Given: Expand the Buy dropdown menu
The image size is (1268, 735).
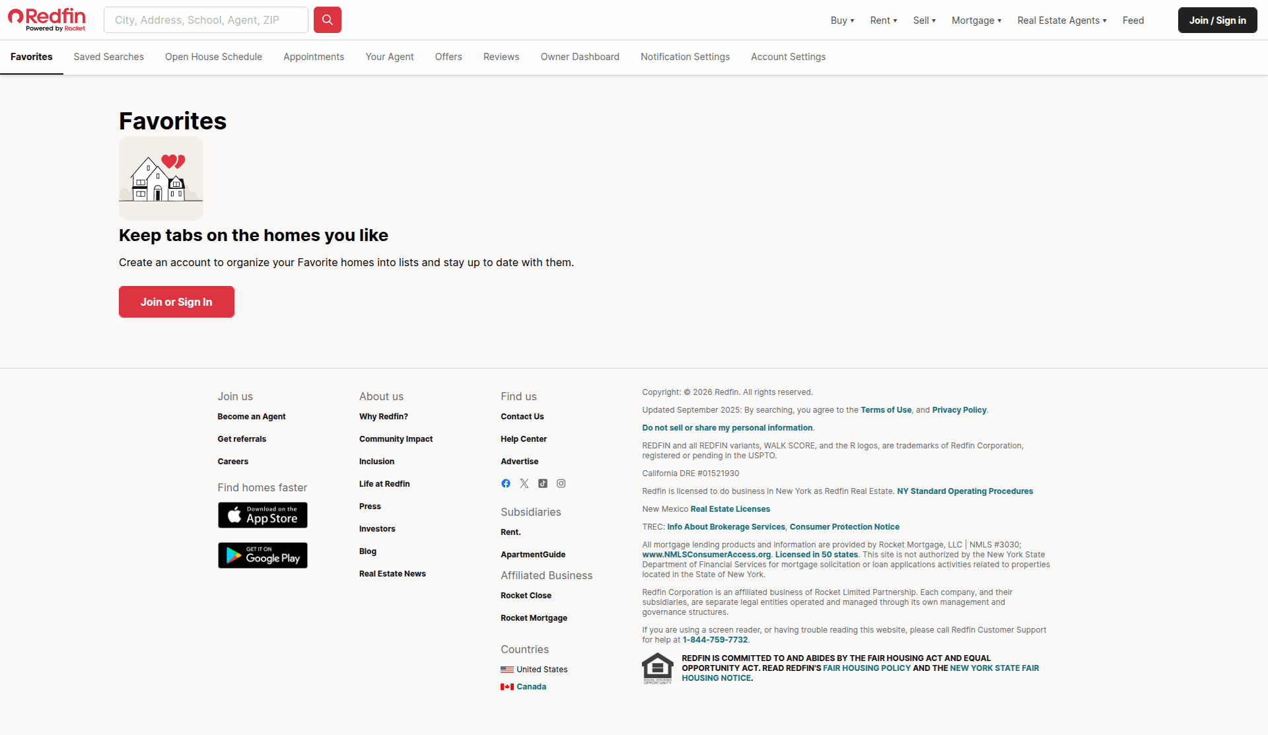Looking at the screenshot, I should pyautogui.click(x=842, y=20).
